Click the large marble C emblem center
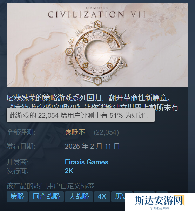The image size is (195, 211). pyautogui.click(x=98, y=53)
